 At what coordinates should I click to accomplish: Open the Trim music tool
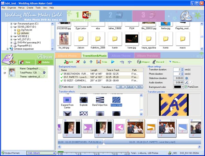pyautogui.click(x=101, y=62)
